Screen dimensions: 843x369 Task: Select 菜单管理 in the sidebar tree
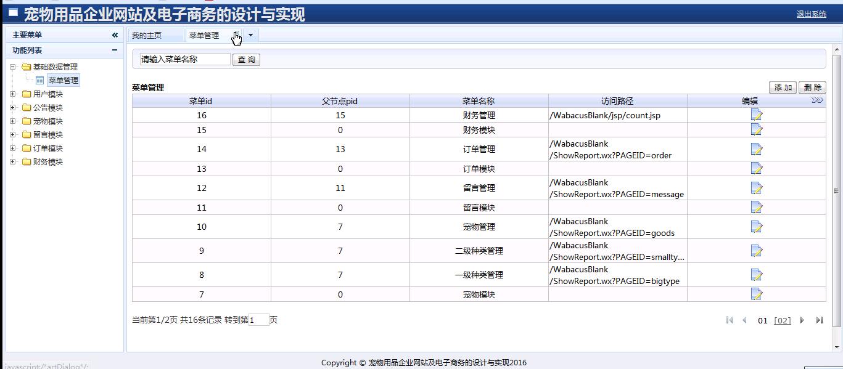click(x=63, y=80)
